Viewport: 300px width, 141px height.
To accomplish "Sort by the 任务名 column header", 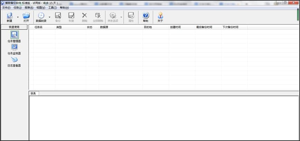I will (44, 27).
